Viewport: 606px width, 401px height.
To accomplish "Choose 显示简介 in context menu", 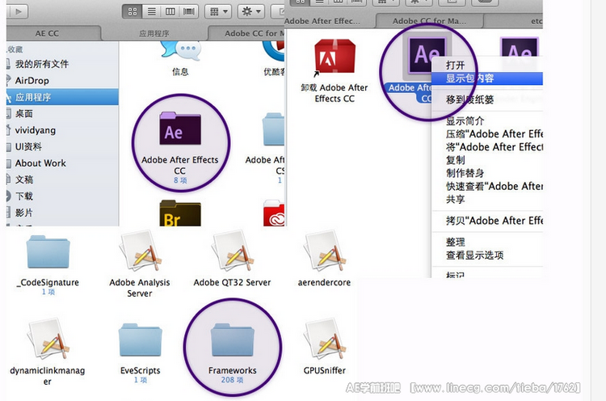I will point(487,120).
